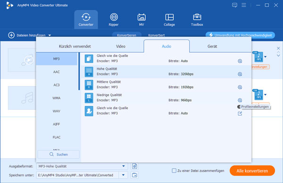Click the Hohe Qualität profile icon
Screen dimensions: 283x183
click(x=89, y=72)
